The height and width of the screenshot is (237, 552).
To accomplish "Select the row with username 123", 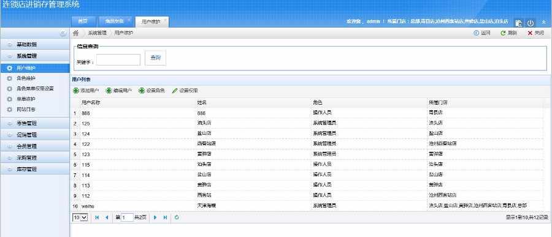I will (307, 154).
